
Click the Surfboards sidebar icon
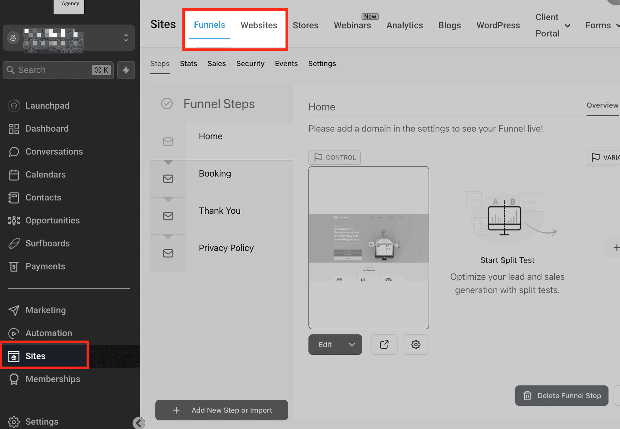tap(14, 243)
